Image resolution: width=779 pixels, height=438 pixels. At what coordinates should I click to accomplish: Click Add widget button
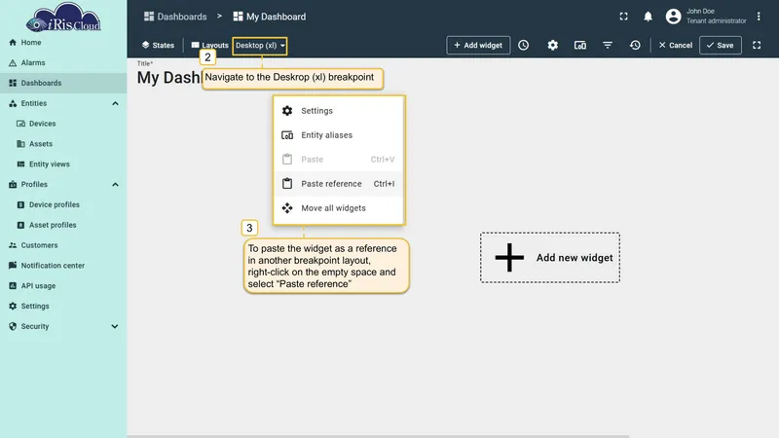pos(478,45)
